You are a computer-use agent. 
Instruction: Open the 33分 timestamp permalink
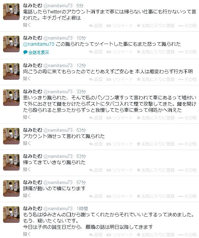[x=81, y=91]
